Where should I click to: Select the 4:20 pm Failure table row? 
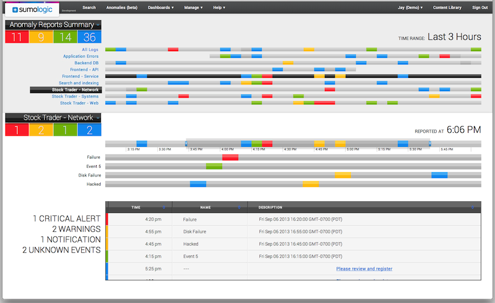[293, 219]
